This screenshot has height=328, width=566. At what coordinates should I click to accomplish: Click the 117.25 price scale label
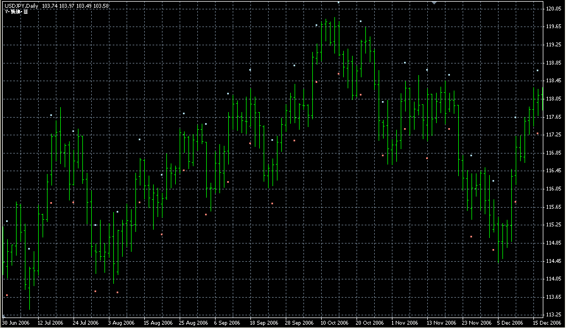pos(554,135)
